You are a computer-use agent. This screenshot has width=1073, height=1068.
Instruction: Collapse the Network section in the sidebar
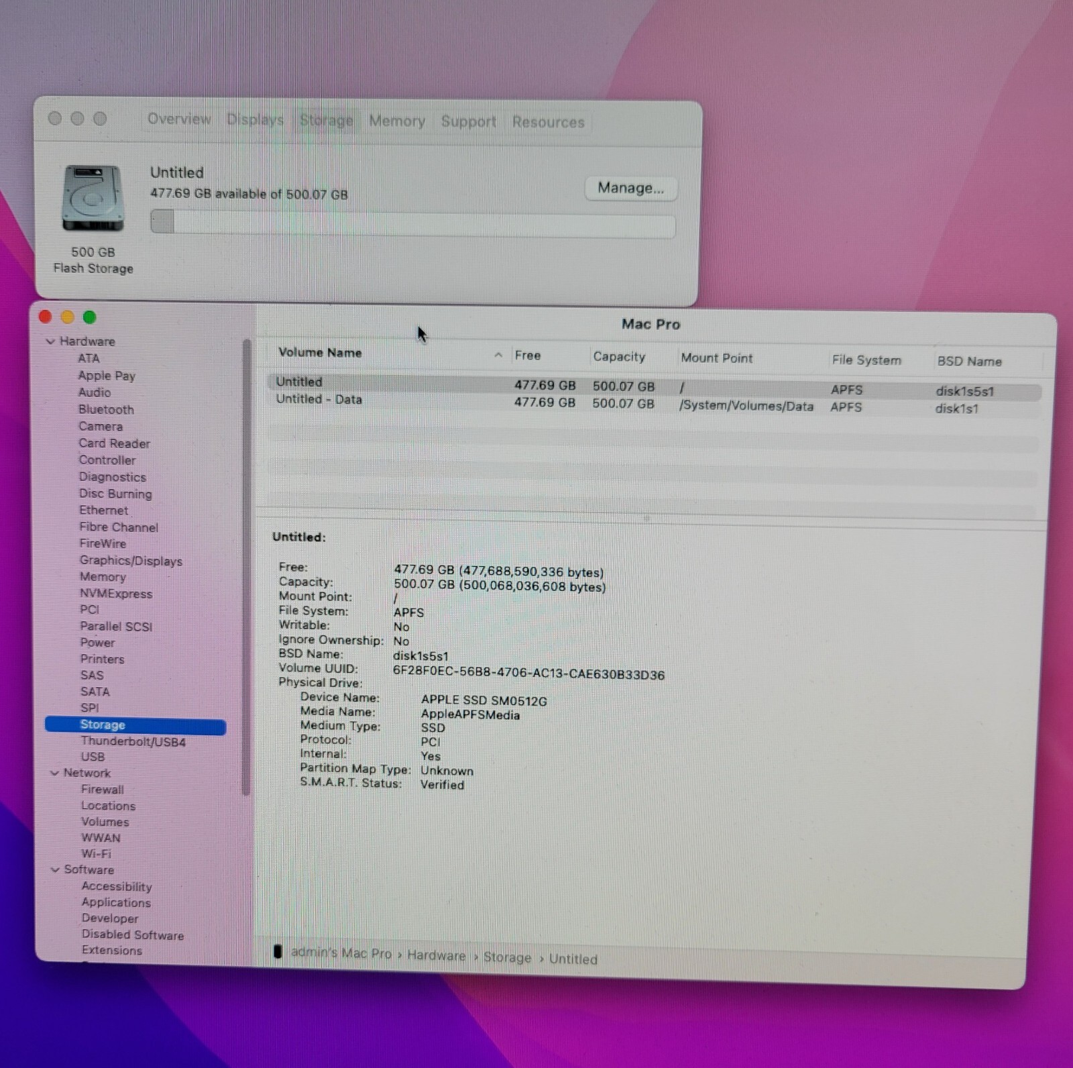[x=55, y=773]
